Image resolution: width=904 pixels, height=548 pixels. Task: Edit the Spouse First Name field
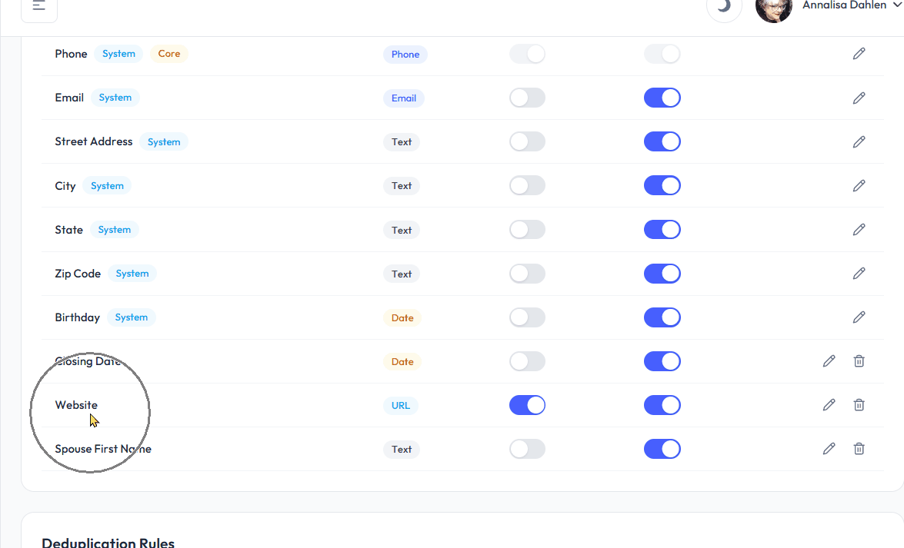click(x=829, y=449)
